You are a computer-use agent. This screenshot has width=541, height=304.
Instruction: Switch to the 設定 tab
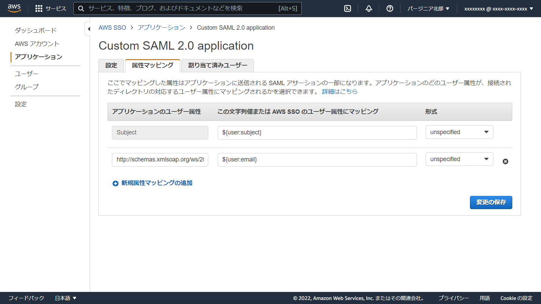click(x=111, y=66)
